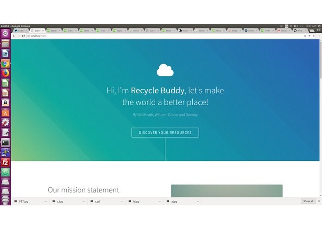Switch to the 'Stor' browser tab
The image size is (322, 229).
coord(21,31)
